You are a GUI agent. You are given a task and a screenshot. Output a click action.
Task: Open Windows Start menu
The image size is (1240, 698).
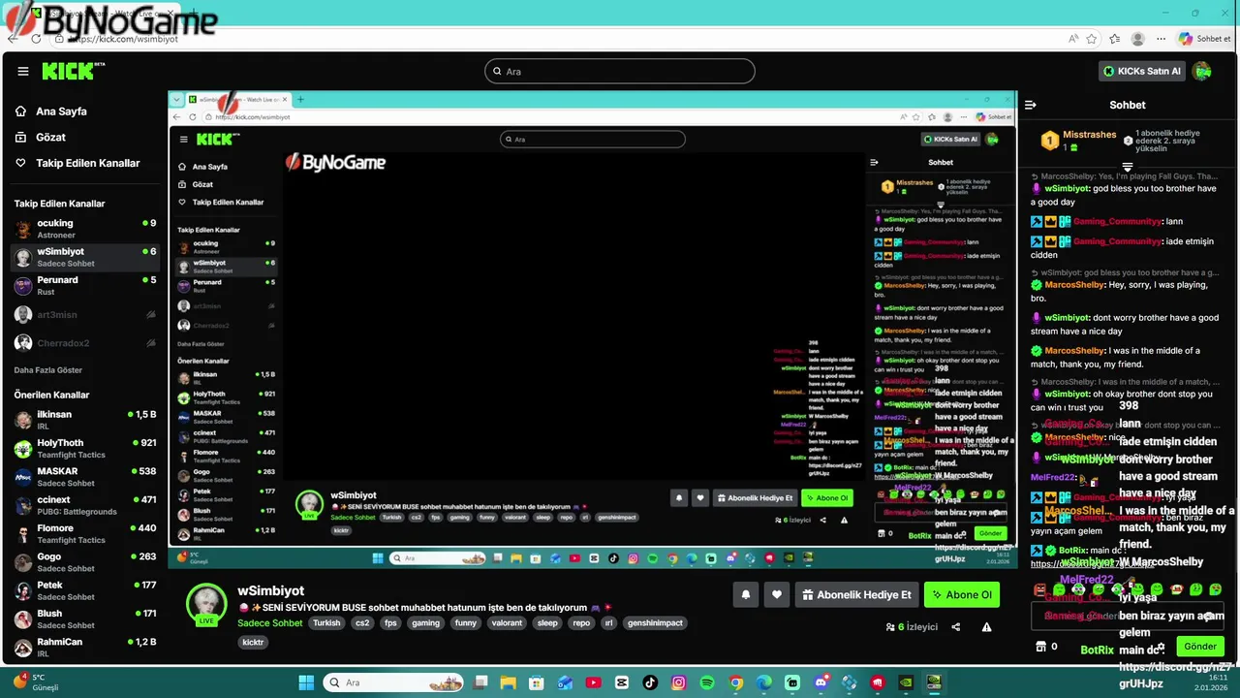coord(306,682)
